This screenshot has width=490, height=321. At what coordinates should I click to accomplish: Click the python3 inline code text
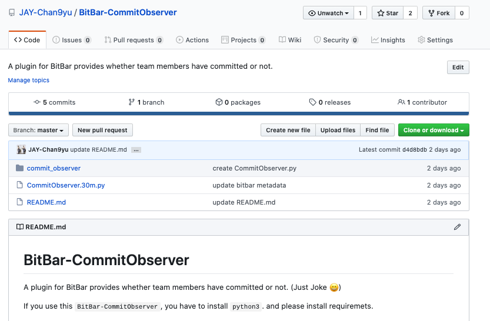click(246, 307)
